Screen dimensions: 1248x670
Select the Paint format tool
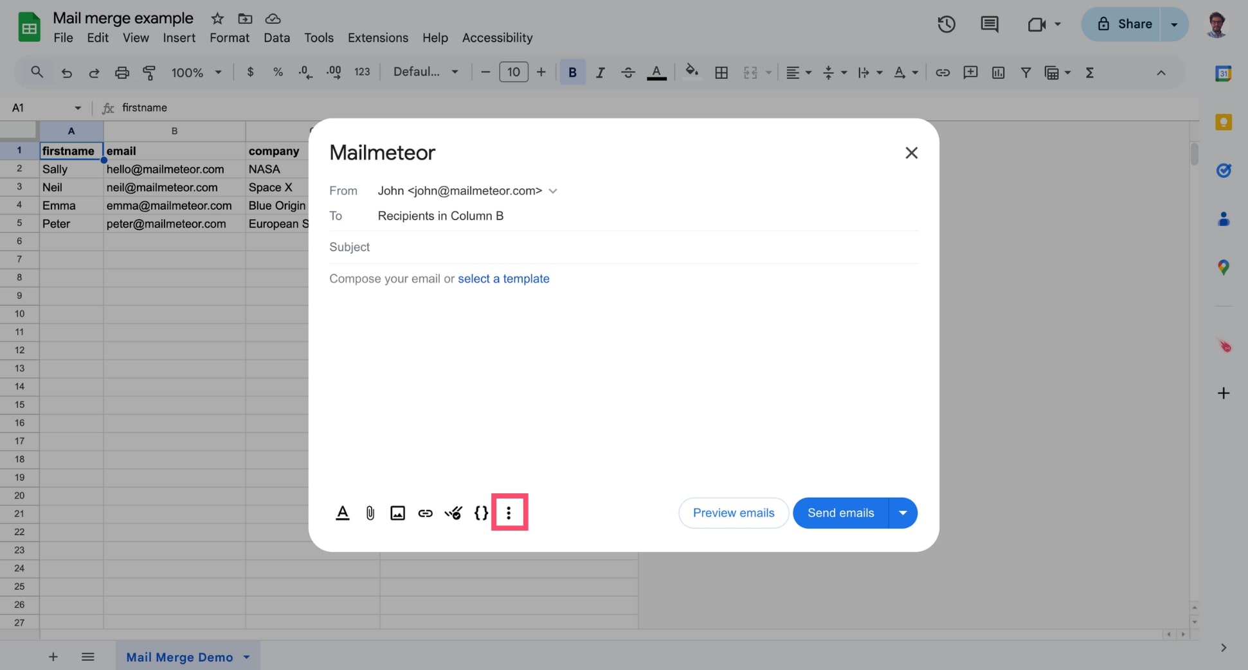click(x=149, y=73)
